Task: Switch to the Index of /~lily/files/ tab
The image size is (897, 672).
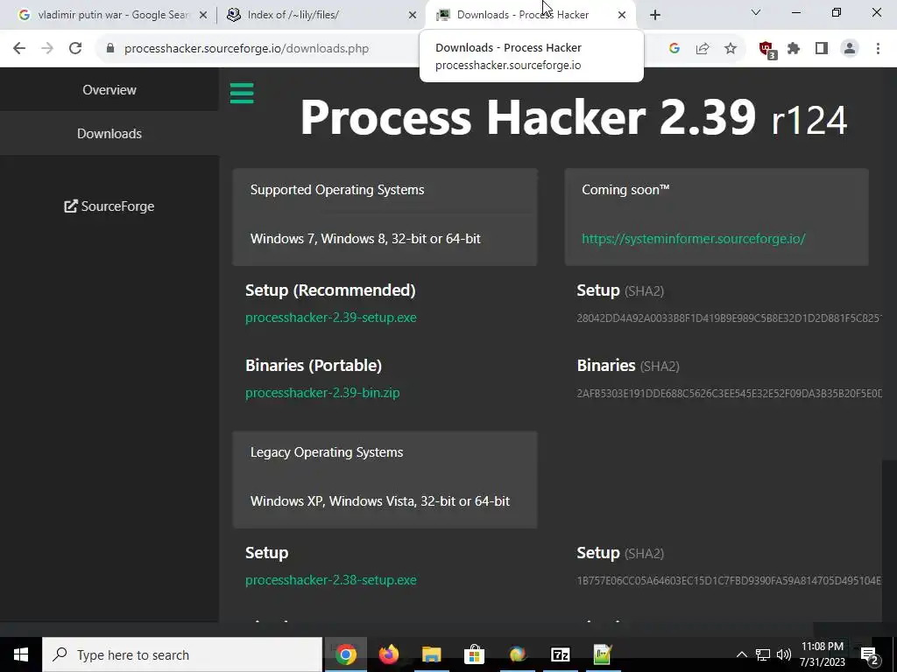Action: tap(321, 15)
